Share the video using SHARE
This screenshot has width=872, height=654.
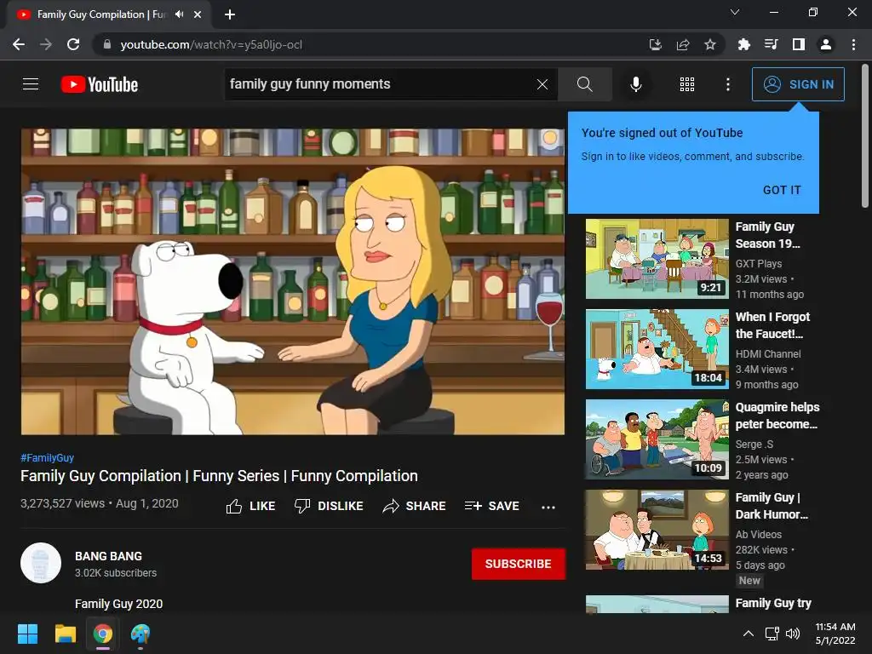pos(415,506)
